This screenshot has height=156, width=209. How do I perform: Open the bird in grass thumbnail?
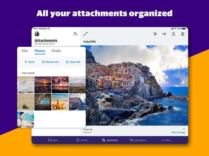coord(26,102)
